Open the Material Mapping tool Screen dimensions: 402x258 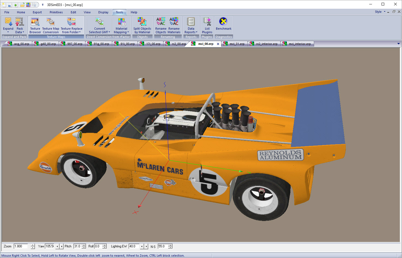(x=121, y=25)
